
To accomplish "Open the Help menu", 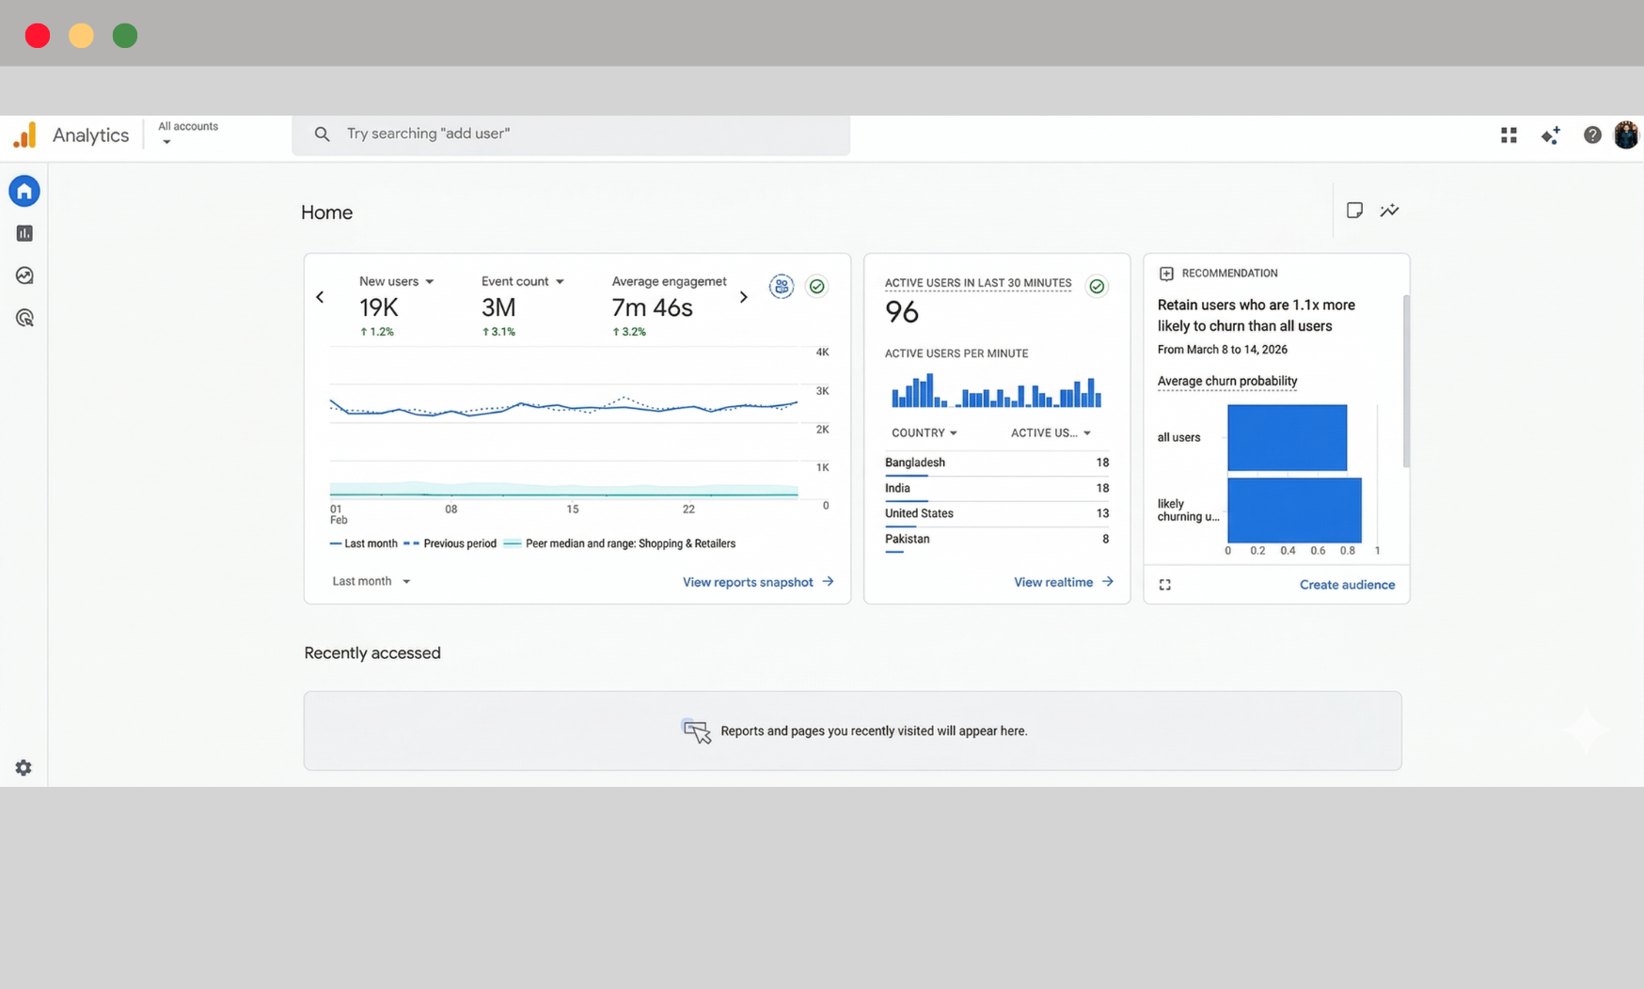I will [x=1592, y=134].
